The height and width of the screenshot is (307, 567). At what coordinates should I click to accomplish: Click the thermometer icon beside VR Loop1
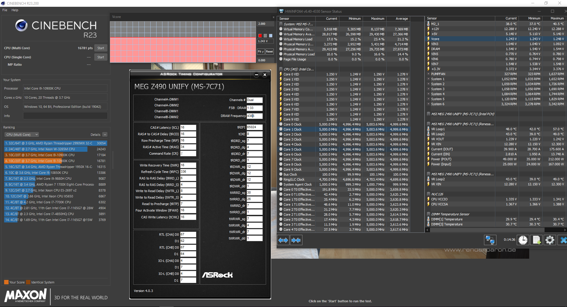tap(428, 129)
